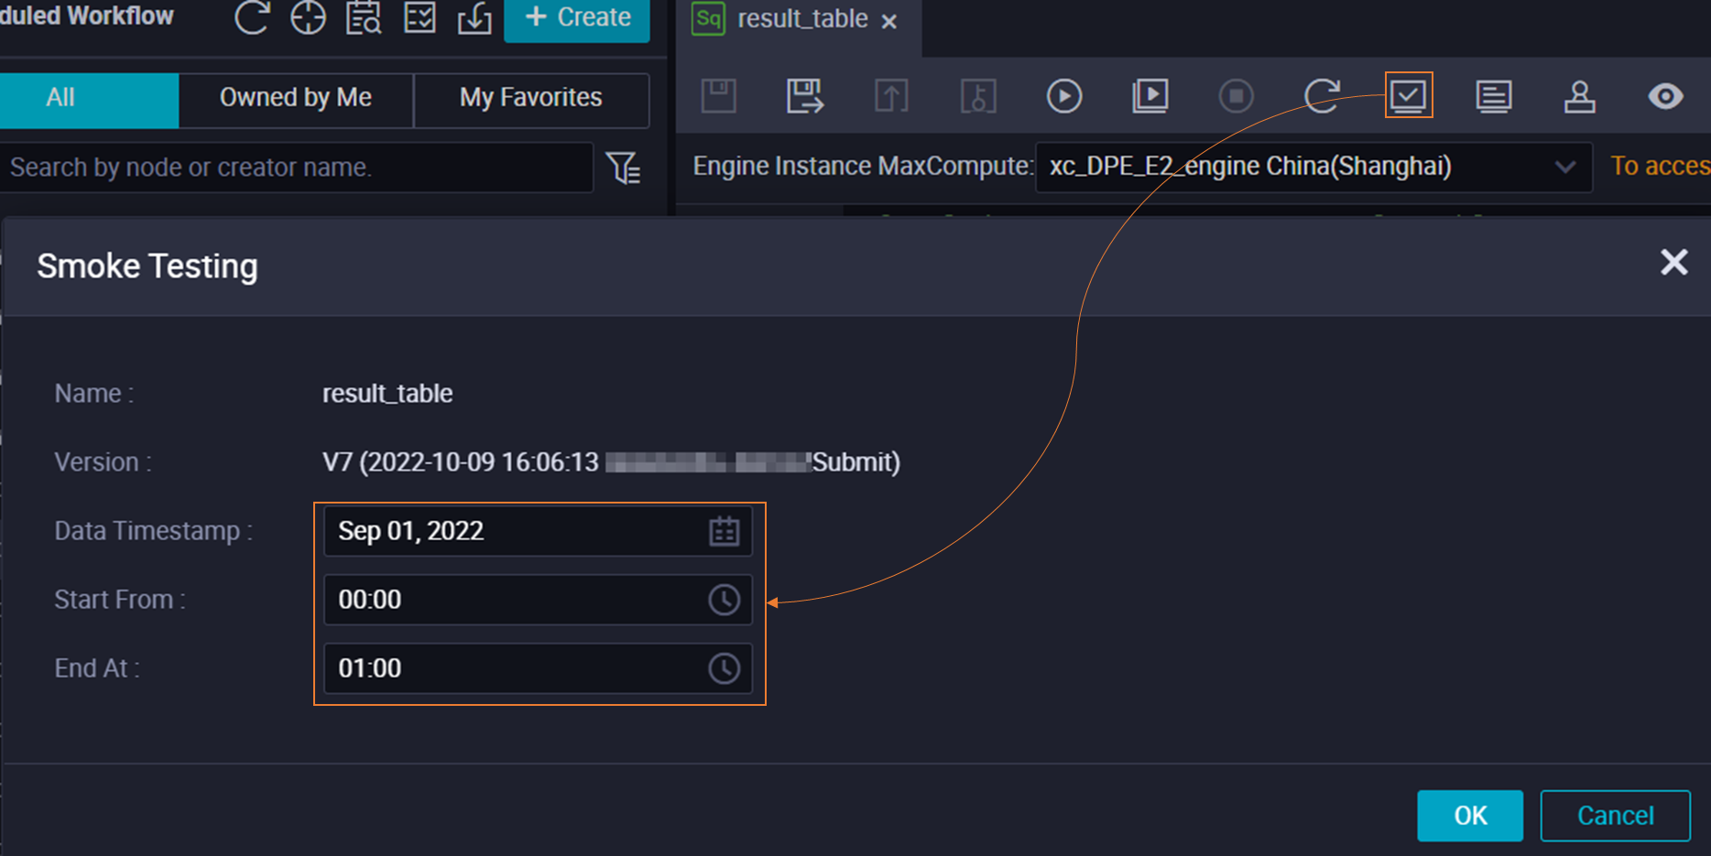Click the 'Name :' label
Screen dimensions: 1711x856
tap(94, 394)
